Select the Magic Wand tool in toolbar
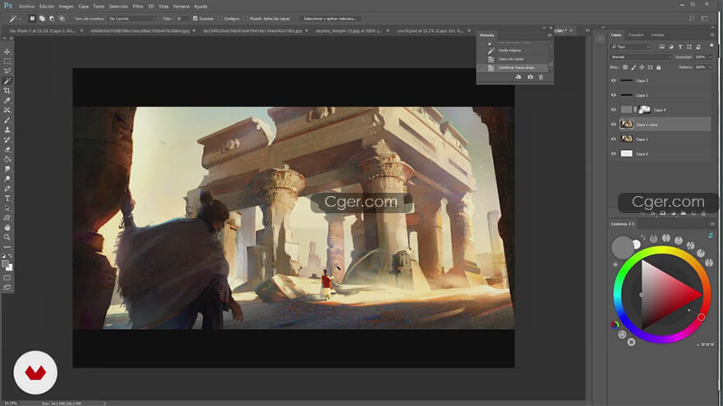This screenshot has width=723, height=406. coord(7,81)
